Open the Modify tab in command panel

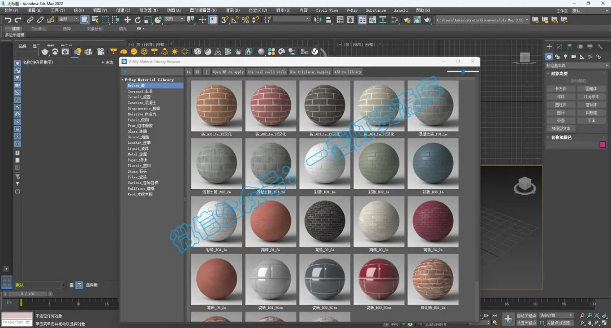[x=559, y=47]
